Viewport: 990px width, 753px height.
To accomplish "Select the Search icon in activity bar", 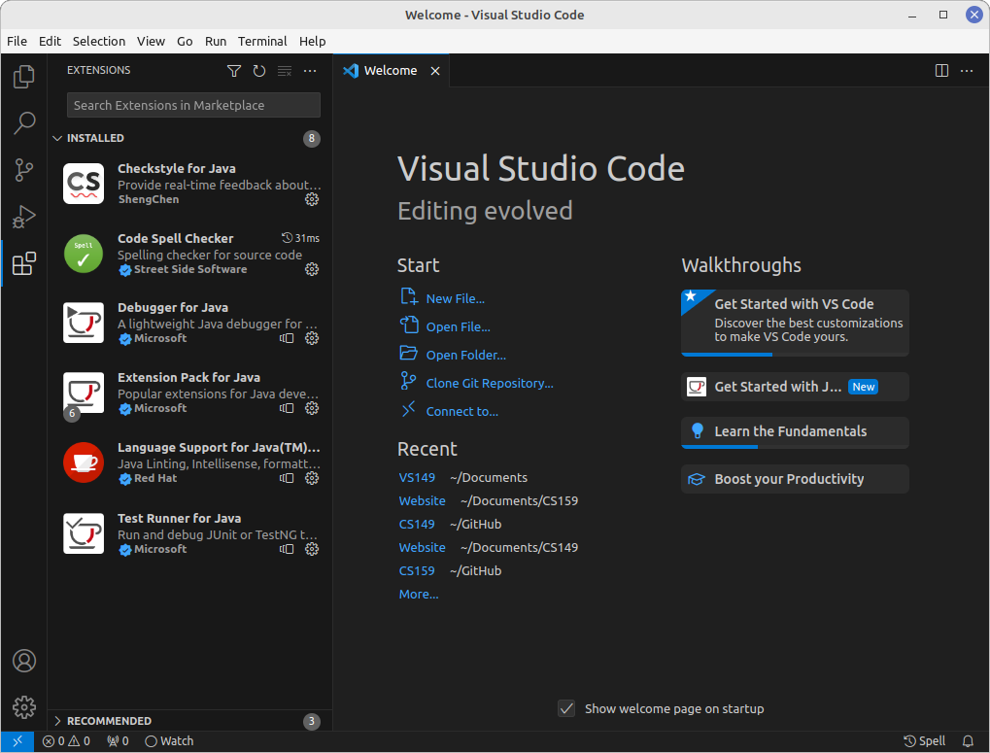I will (23, 123).
